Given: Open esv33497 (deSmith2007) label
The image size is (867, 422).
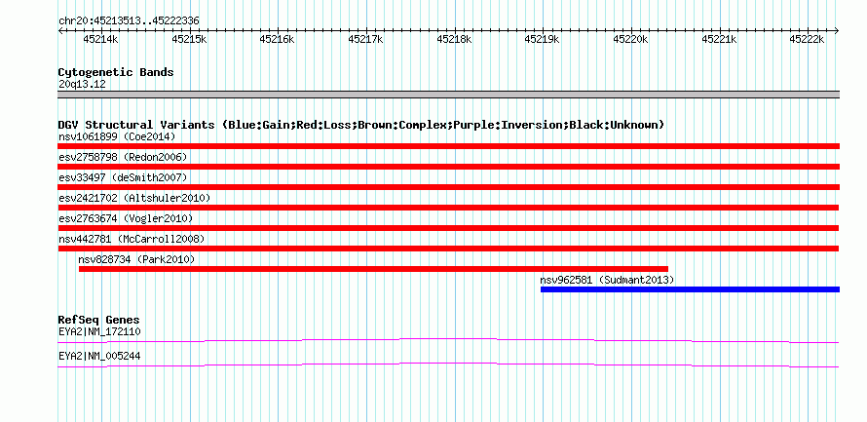Looking at the screenshot, I should (x=123, y=177).
